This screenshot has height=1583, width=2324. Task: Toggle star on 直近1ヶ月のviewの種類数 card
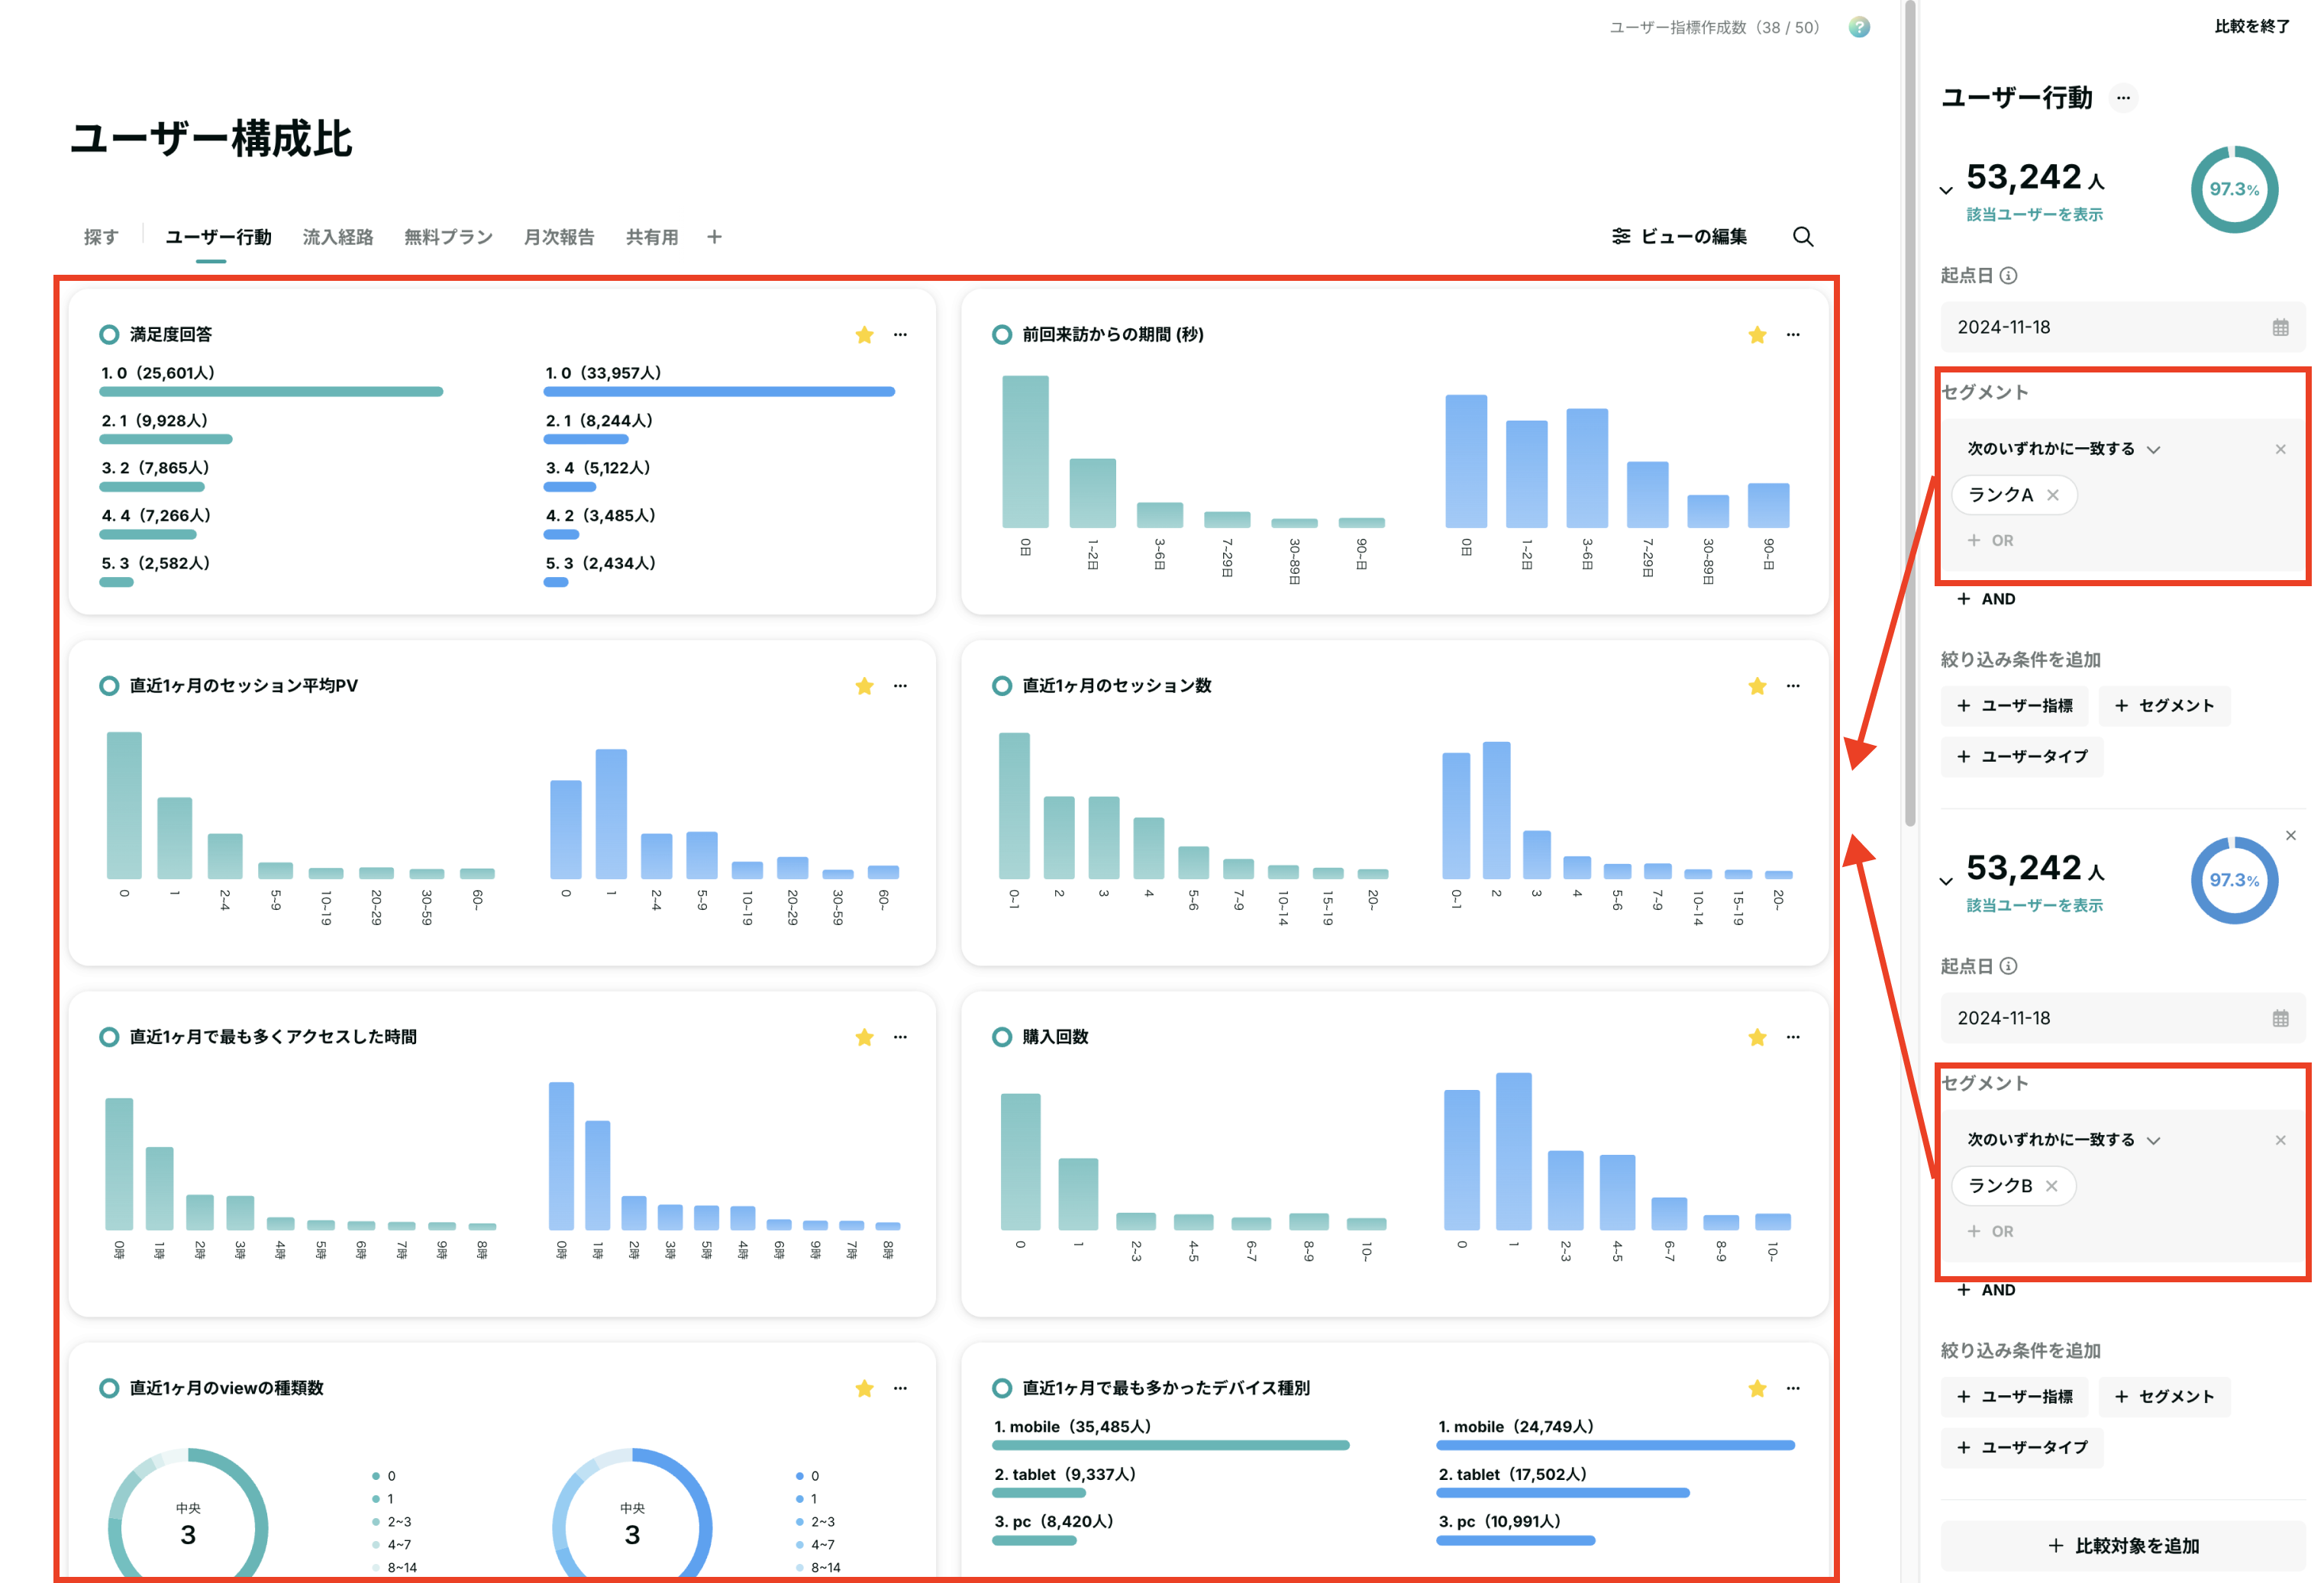pyautogui.click(x=865, y=1388)
